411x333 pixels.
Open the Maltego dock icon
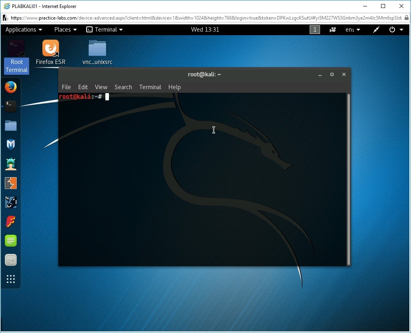click(11, 202)
